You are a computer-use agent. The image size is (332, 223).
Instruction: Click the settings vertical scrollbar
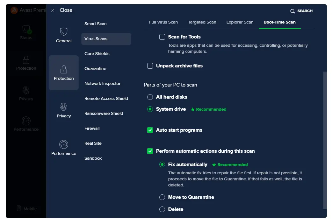[325, 140]
